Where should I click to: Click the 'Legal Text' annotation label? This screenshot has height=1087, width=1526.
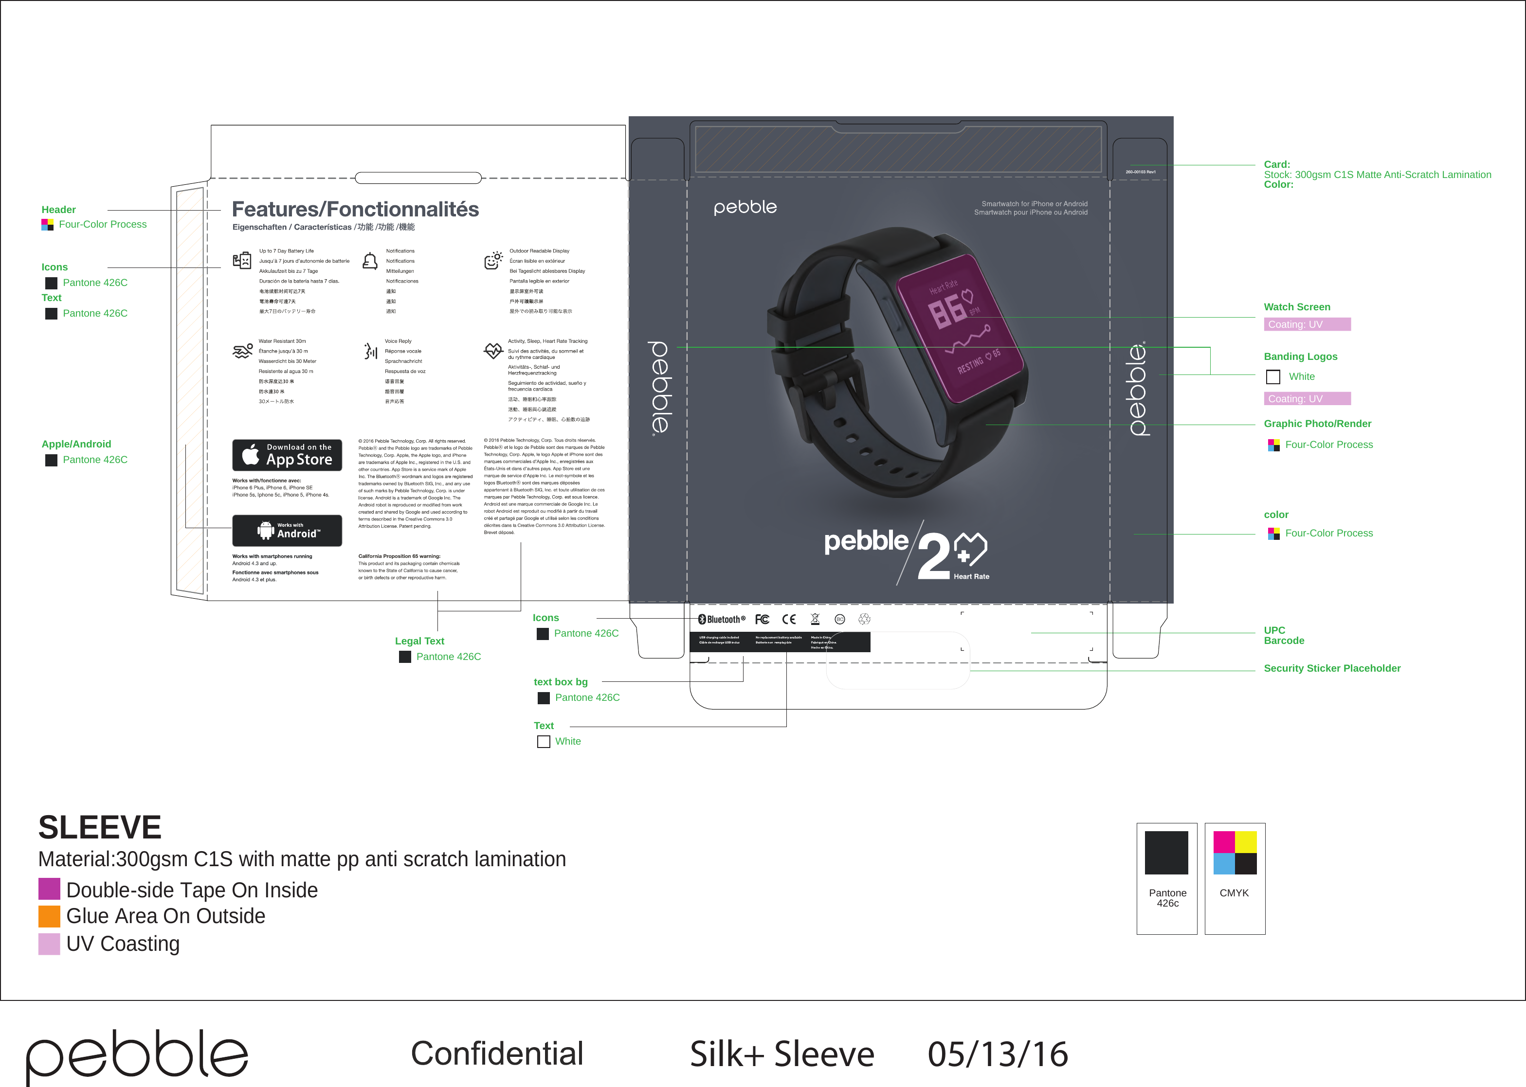tap(419, 641)
